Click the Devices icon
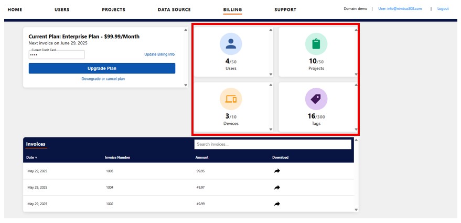The height and width of the screenshot is (223, 461). coord(231,99)
